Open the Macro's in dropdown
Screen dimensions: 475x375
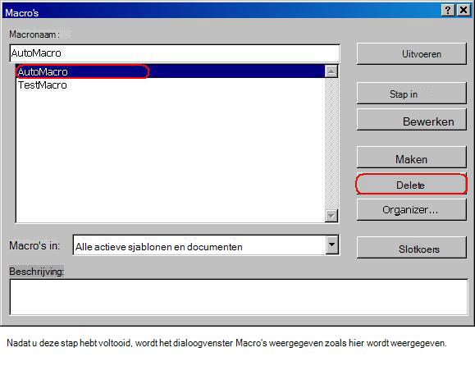point(332,245)
